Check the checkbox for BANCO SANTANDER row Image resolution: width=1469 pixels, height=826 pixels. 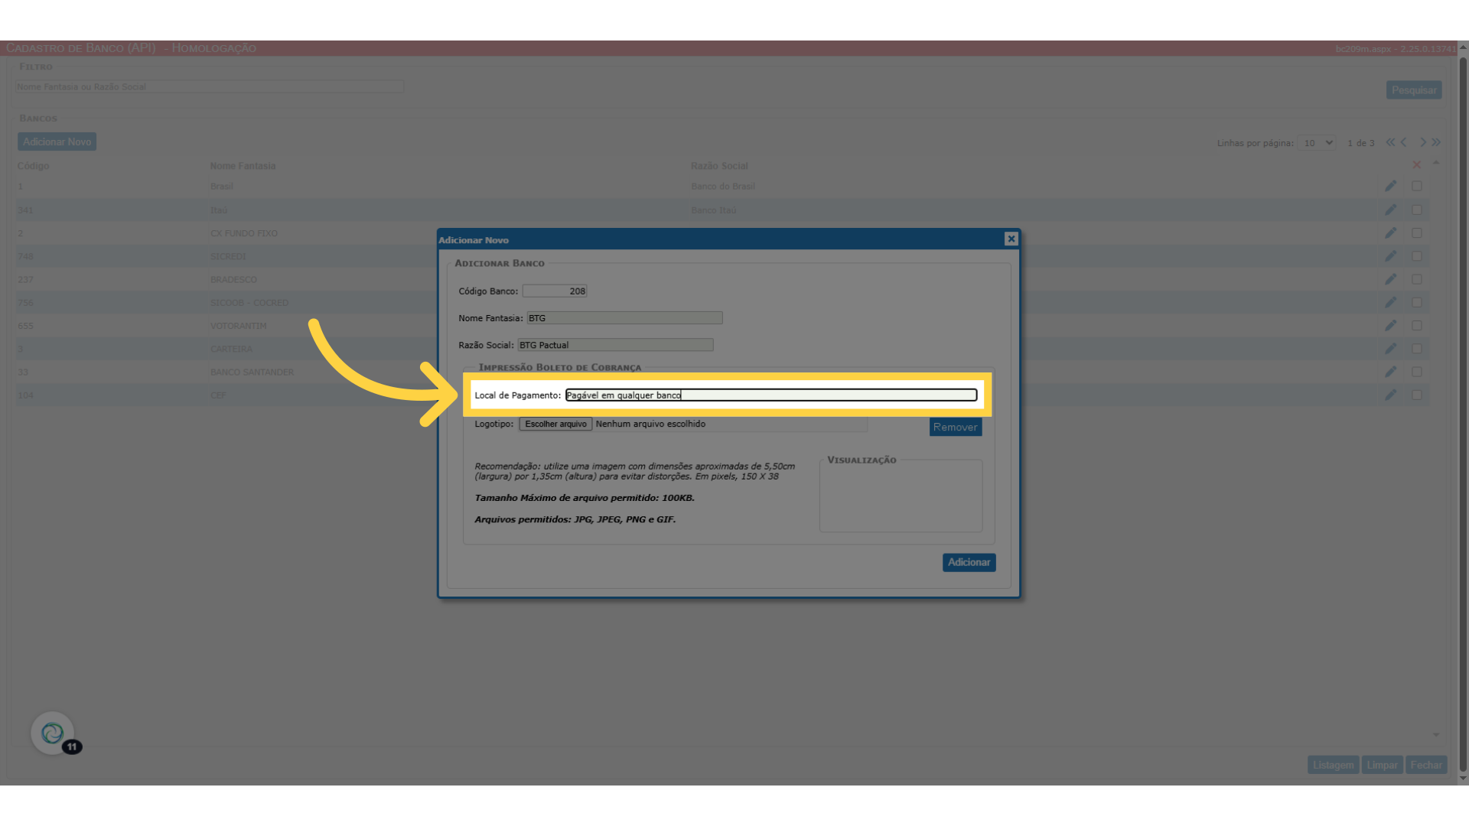point(1416,372)
